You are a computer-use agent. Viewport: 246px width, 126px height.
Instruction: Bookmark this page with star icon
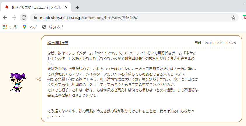point(233,18)
